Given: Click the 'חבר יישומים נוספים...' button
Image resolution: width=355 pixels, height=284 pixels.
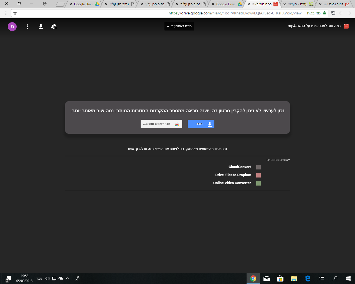Looking at the screenshot, I should pos(161,124).
